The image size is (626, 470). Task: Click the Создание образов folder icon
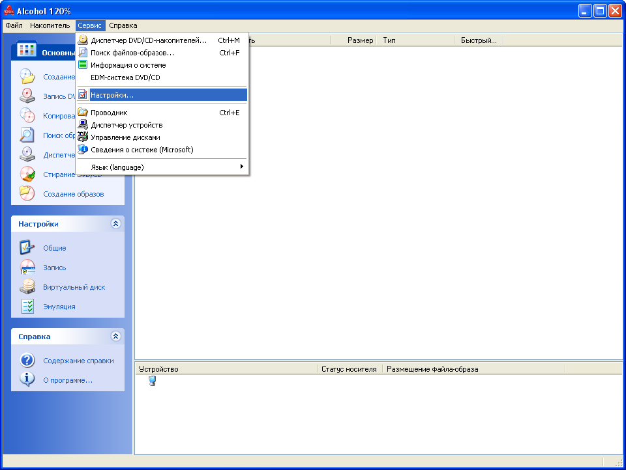(27, 193)
